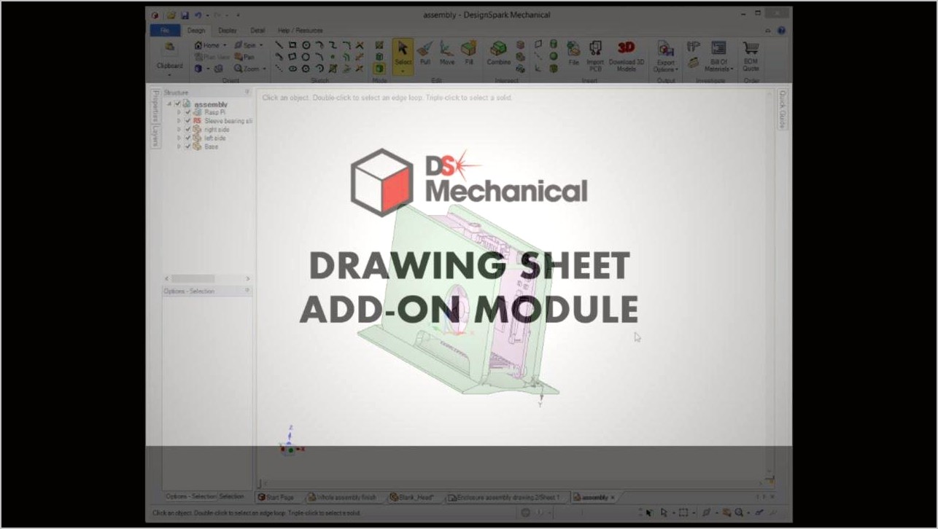Select the Pan orient tool
The image size is (938, 529).
click(x=244, y=56)
